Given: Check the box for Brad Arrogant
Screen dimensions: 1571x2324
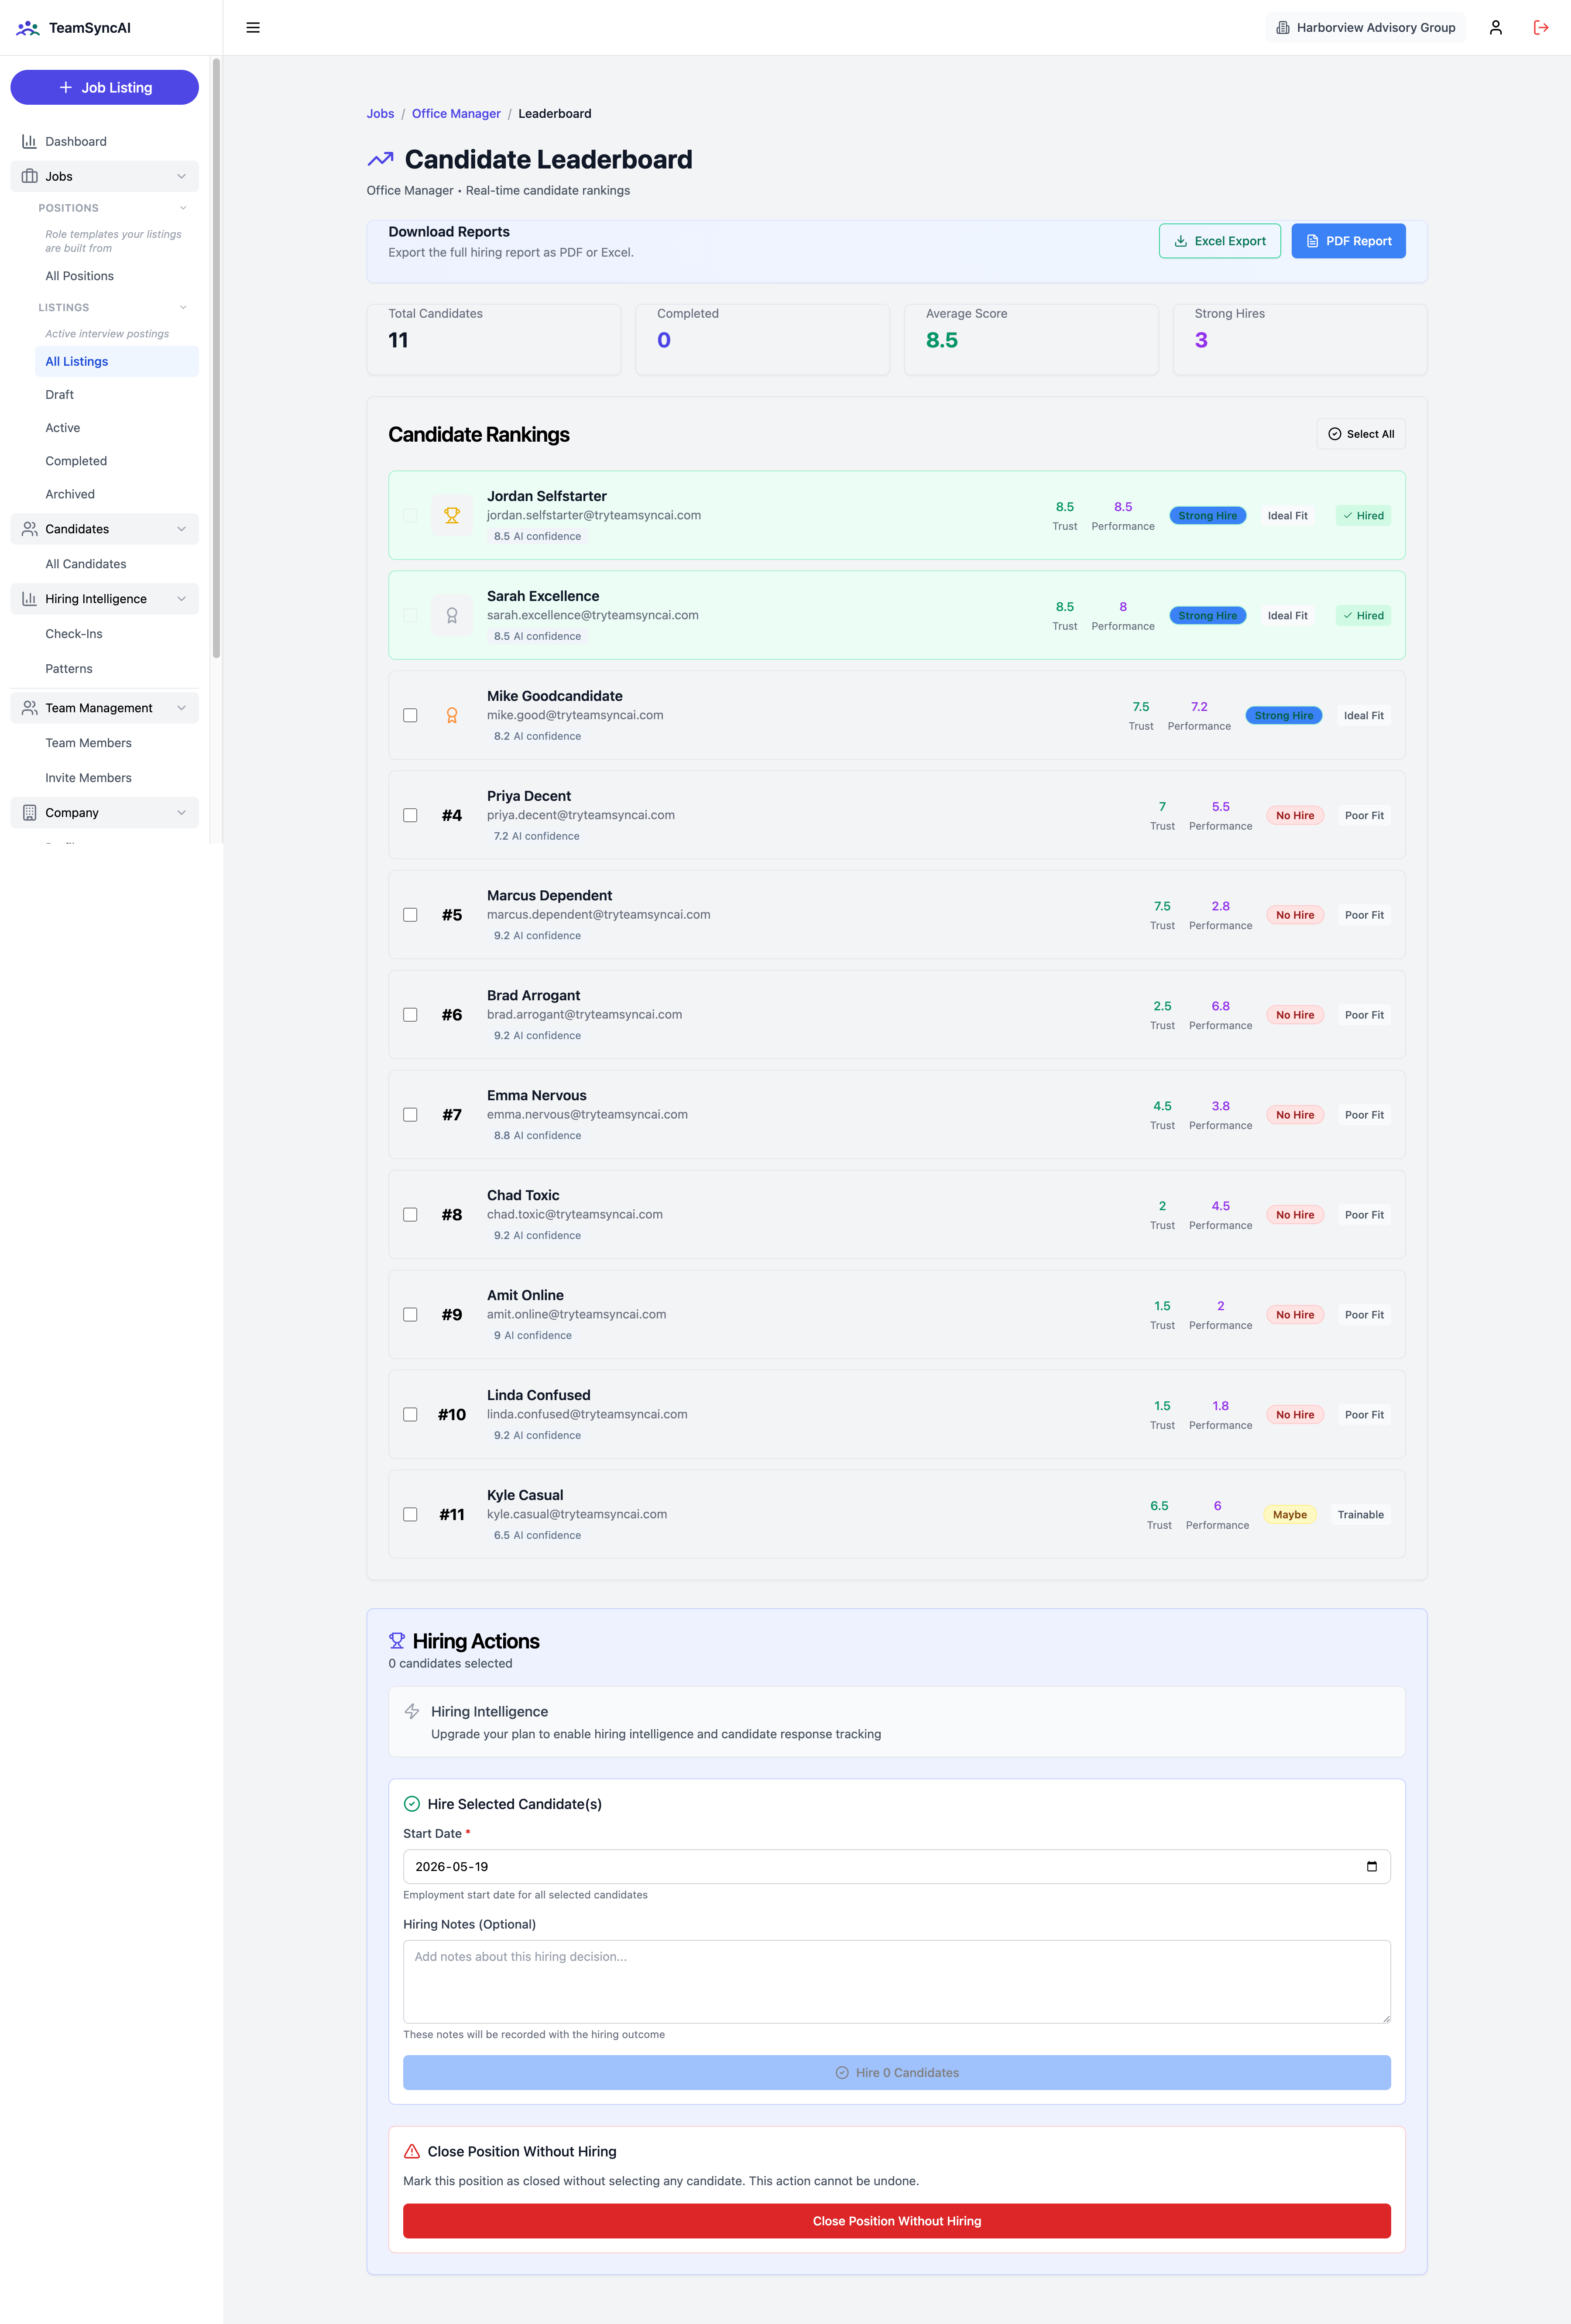Looking at the screenshot, I should (x=410, y=1015).
